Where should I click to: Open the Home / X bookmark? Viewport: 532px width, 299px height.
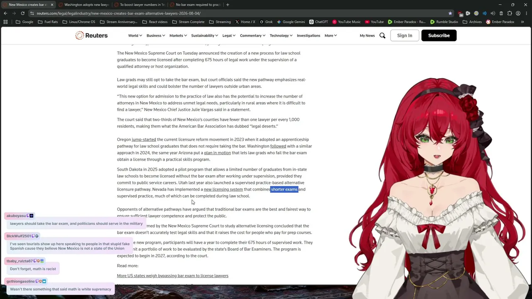(245, 22)
